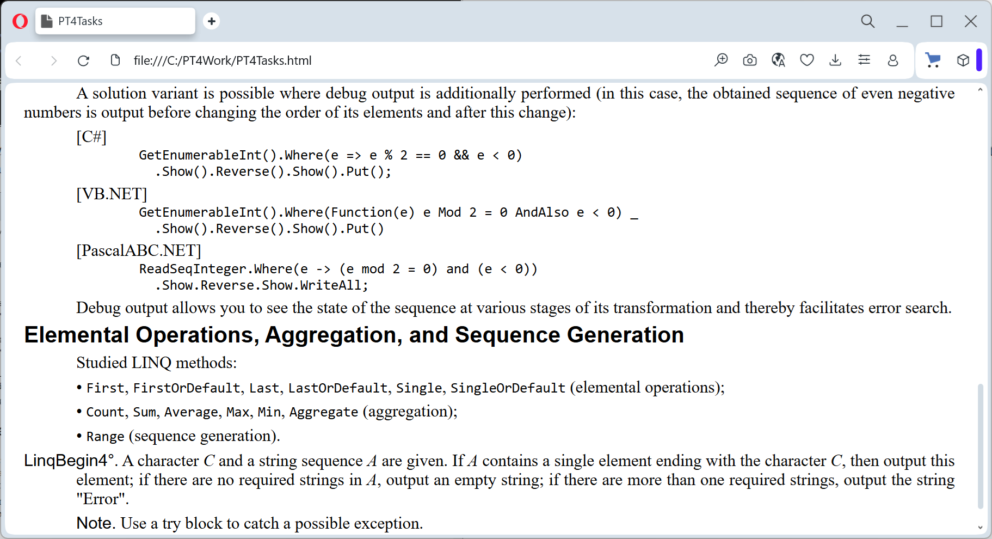This screenshot has height=539, width=992.
Task: Open the downloads panel
Action: tap(835, 60)
